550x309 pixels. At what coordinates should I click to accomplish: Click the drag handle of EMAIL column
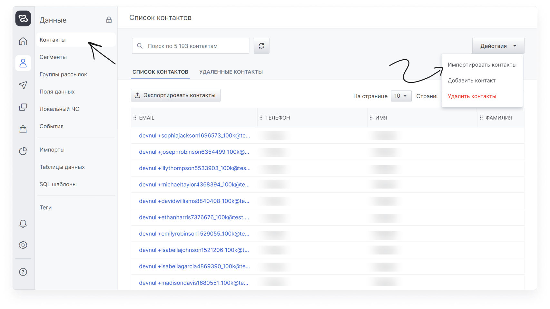pos(135,118)
